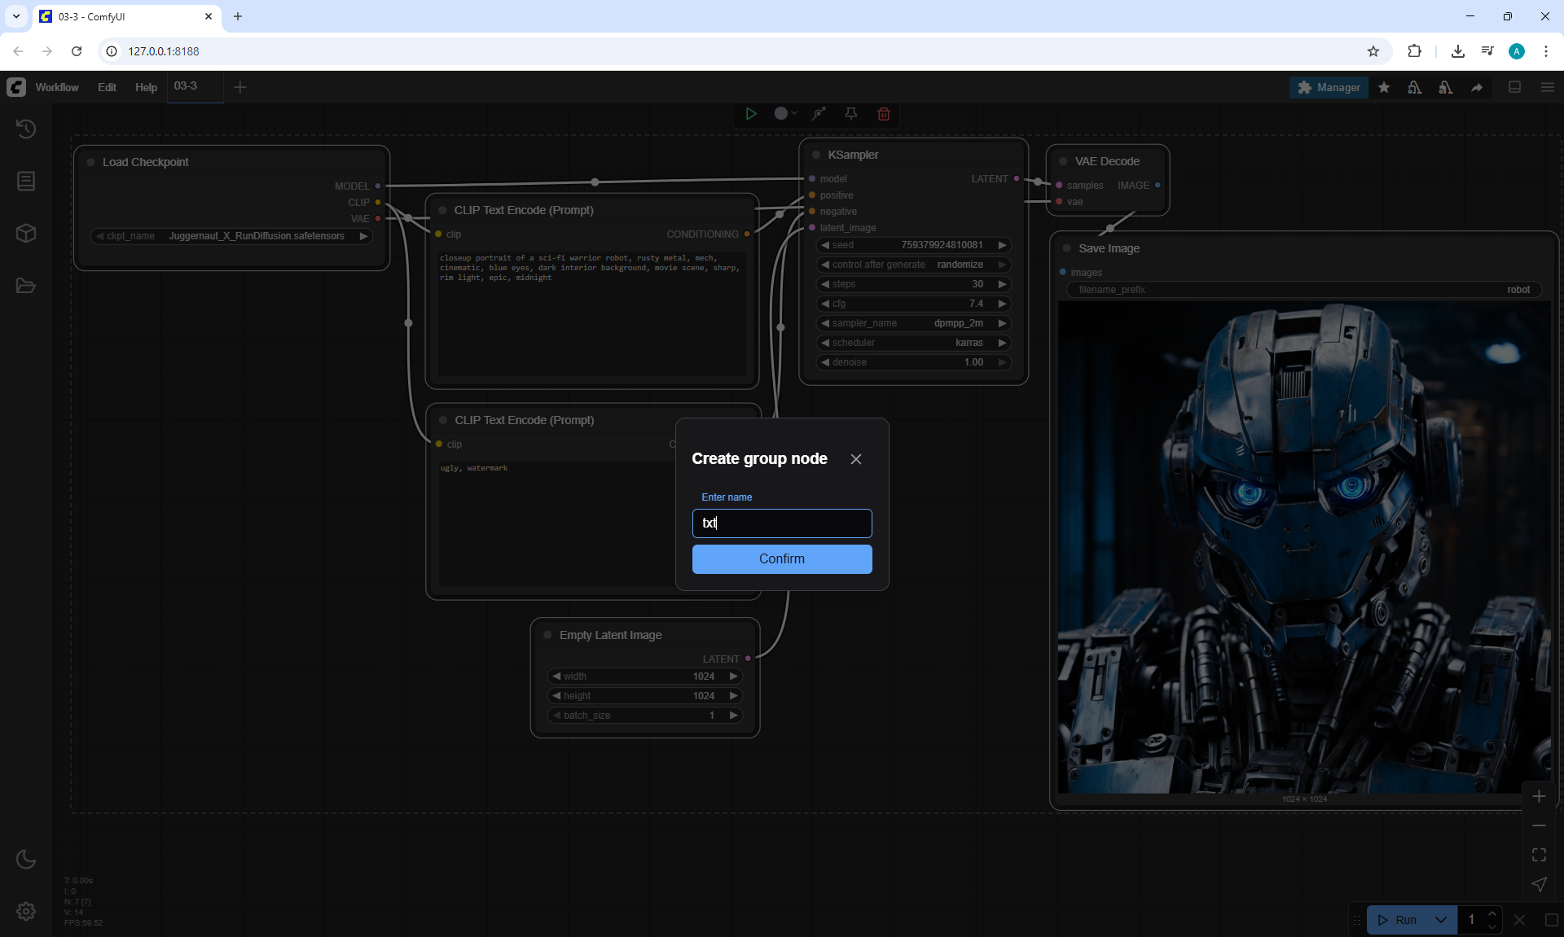The image size is (1564, 937).
Task: Open the Manager button
Action: (x=1329, y=87)
